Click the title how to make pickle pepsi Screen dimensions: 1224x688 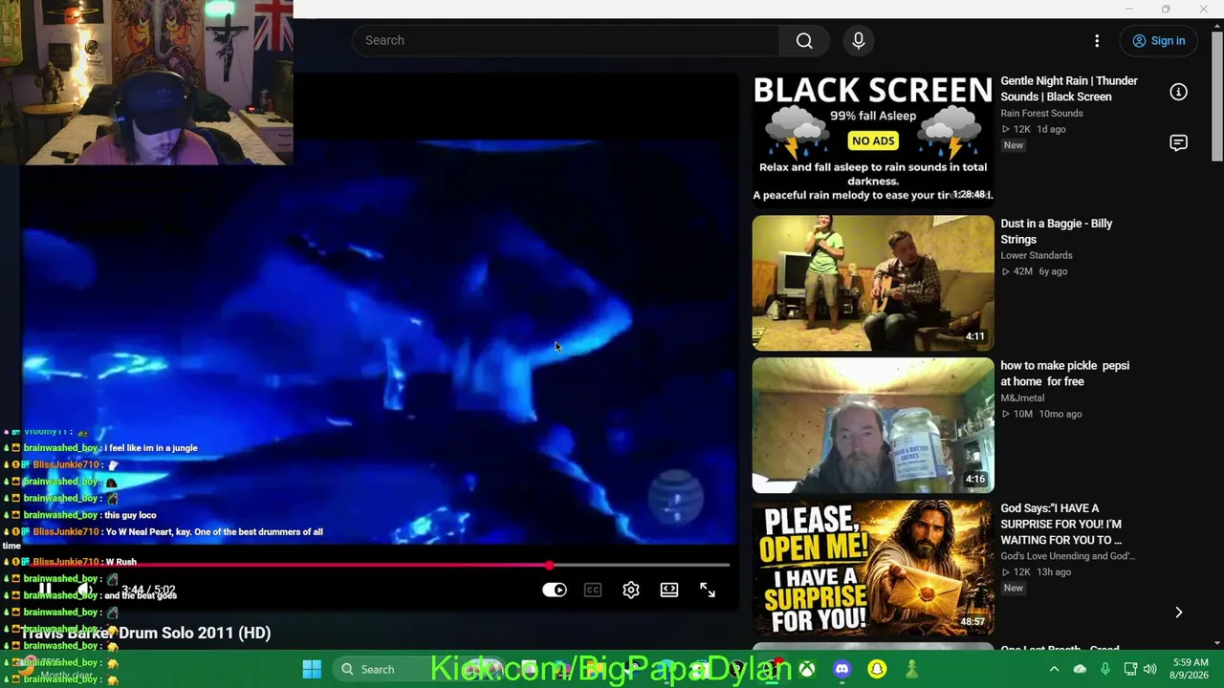click(x=1065, y=374)
